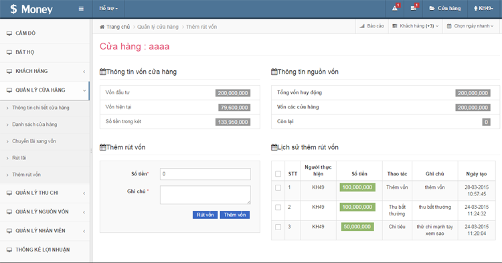Click the thử chi mạnh tay note cell

pos(435,230)
